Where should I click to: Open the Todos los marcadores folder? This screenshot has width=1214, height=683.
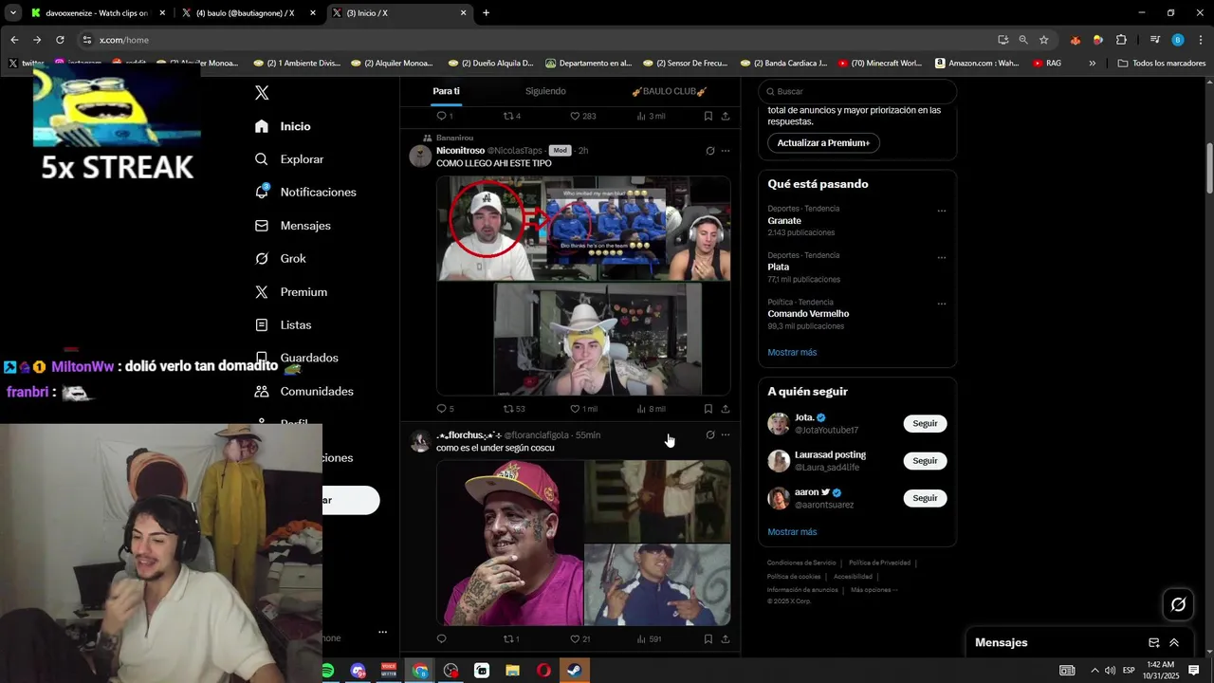click(x=1162, y=64)
